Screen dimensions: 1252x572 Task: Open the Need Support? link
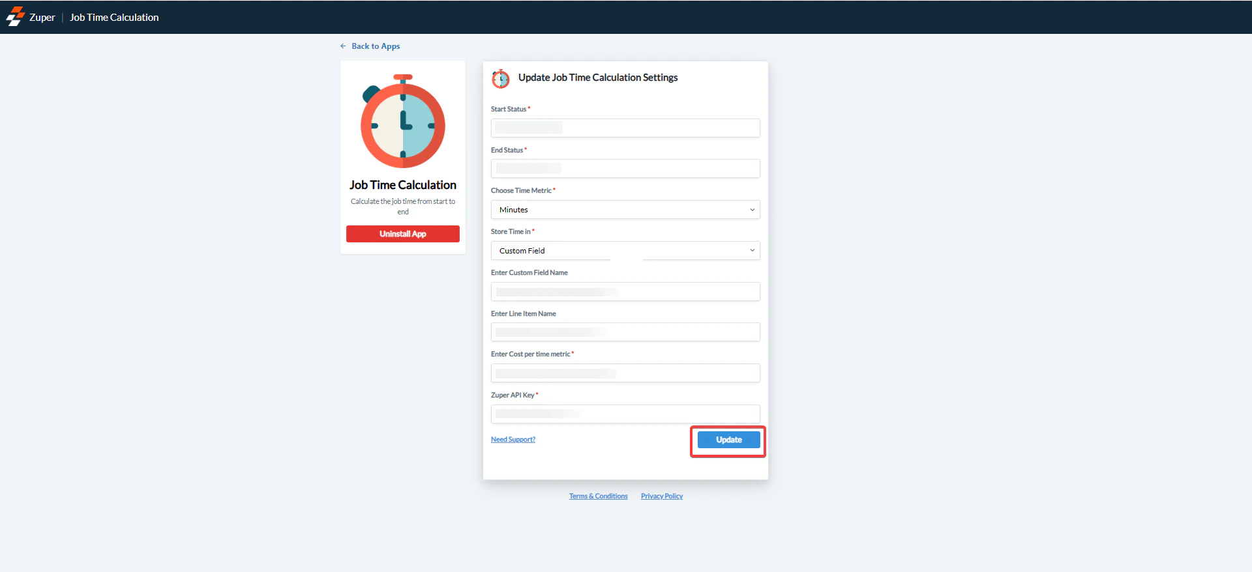point(513,440)
